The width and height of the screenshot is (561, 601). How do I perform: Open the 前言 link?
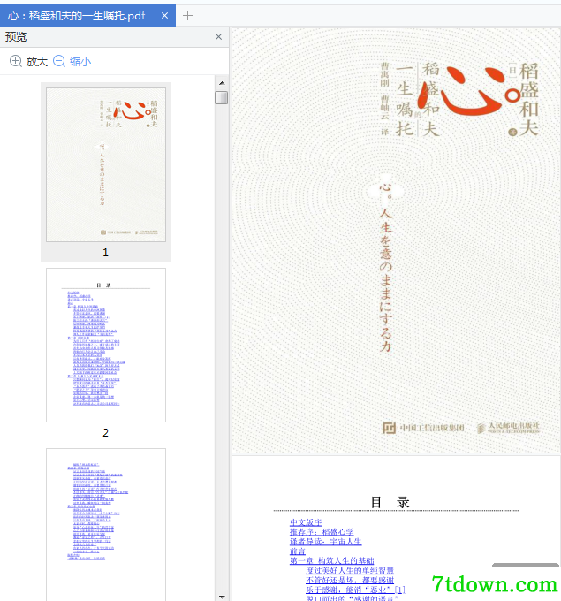[298, 551]
